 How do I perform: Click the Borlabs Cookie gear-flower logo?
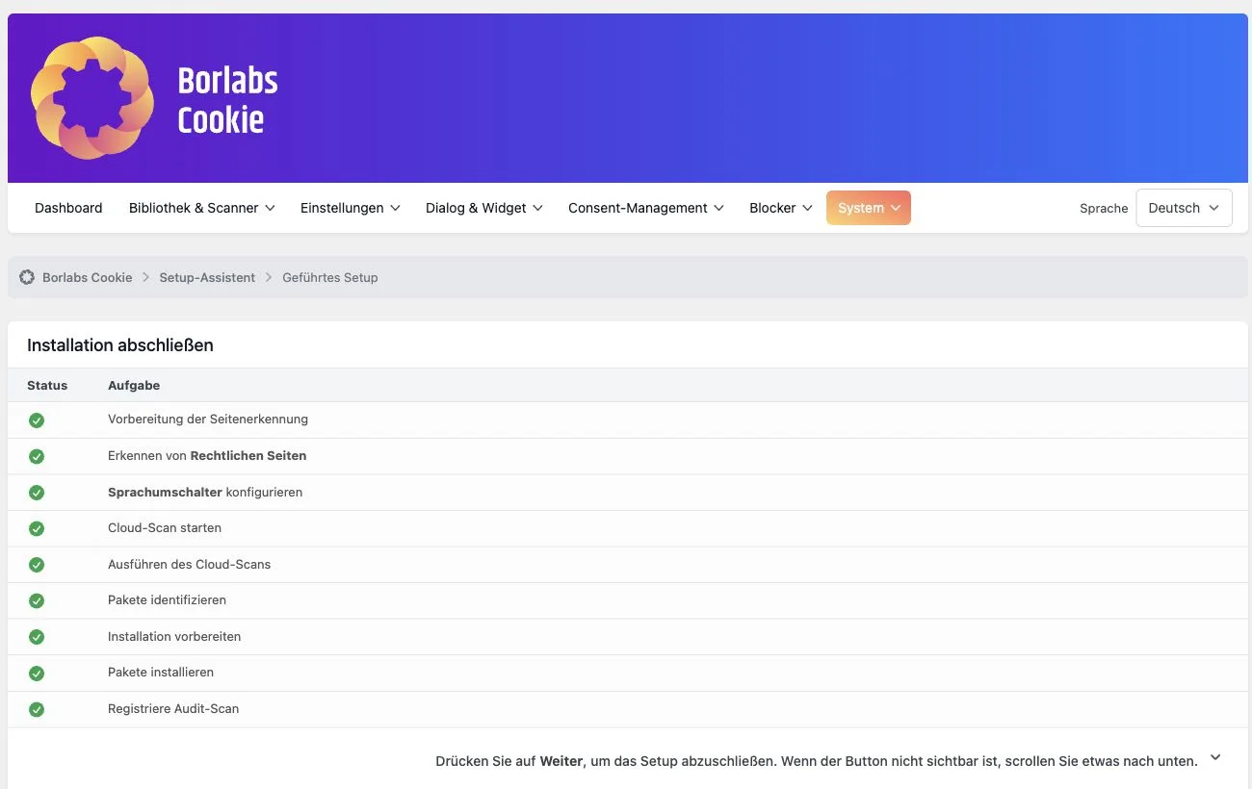pos(92,98)
